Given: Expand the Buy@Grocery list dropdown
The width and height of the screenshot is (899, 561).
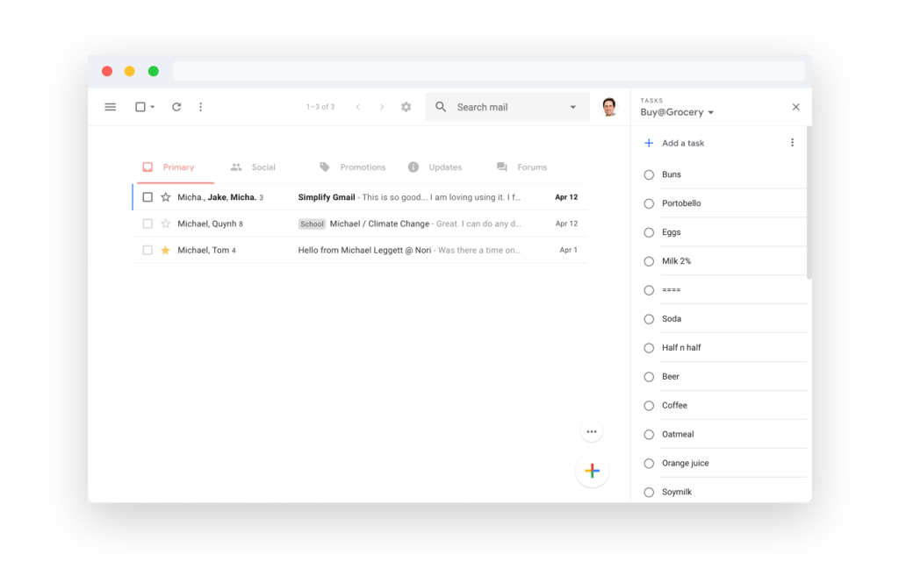Looking at the screenshot, I should point(711,113).
